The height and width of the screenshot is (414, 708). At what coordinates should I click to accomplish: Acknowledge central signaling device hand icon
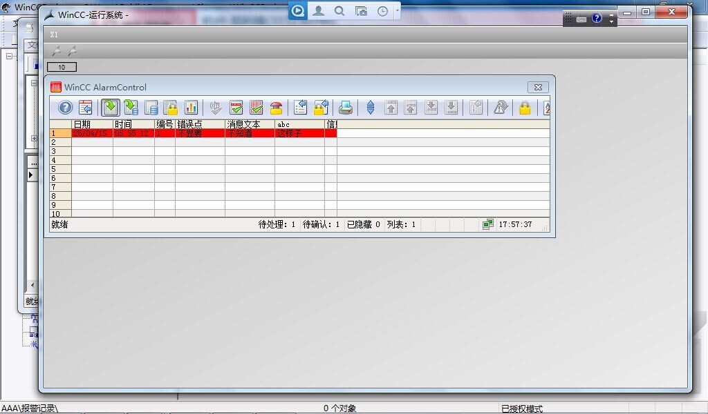click(x=216, y=108)
